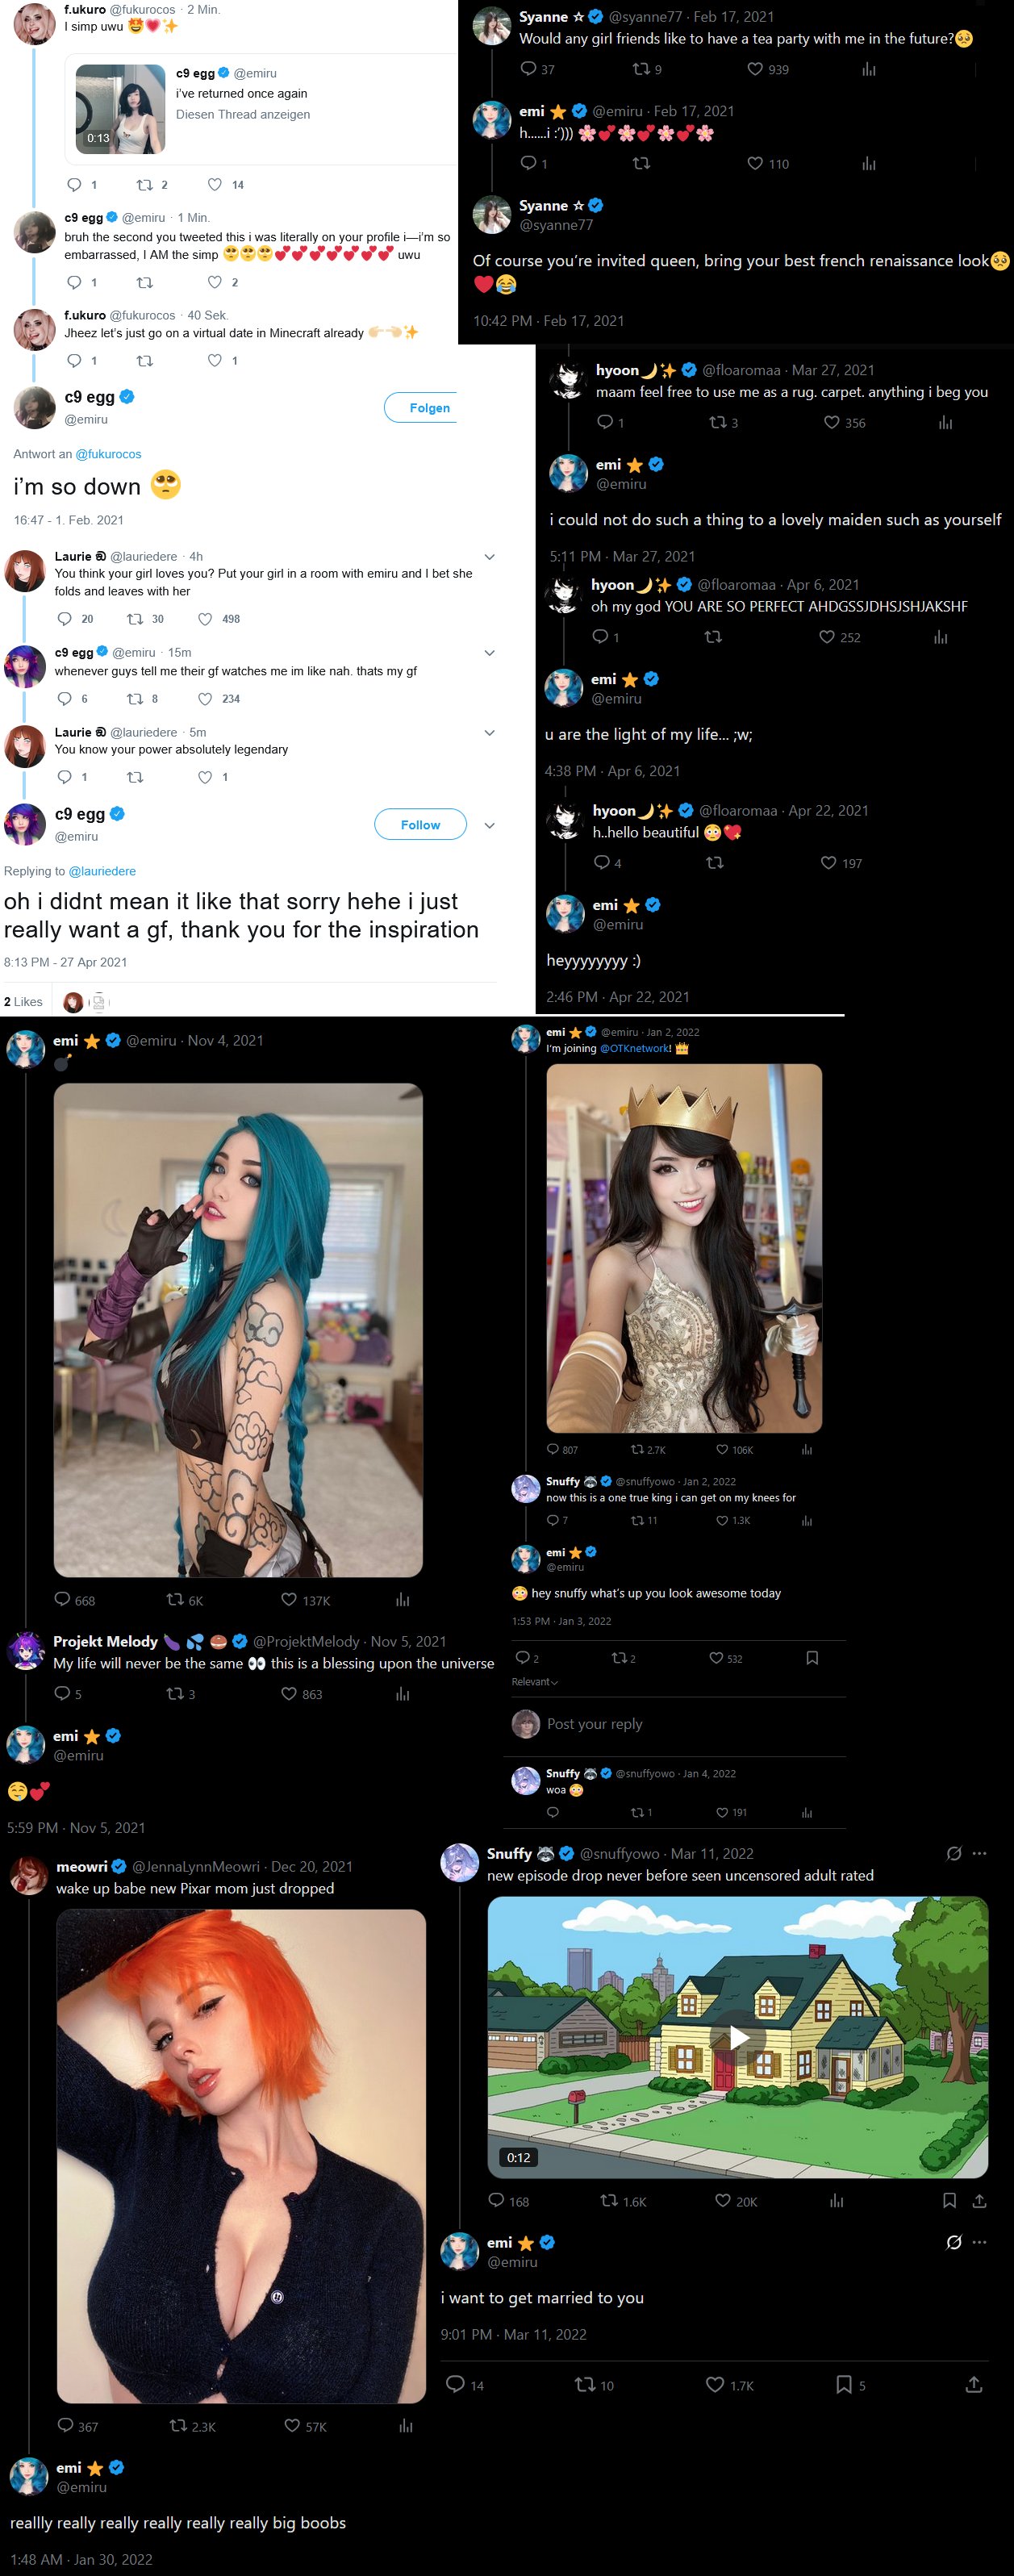Open more options on Snuffy's video tweet
The image size is (1014, 2576).
tap(979, 1853)
